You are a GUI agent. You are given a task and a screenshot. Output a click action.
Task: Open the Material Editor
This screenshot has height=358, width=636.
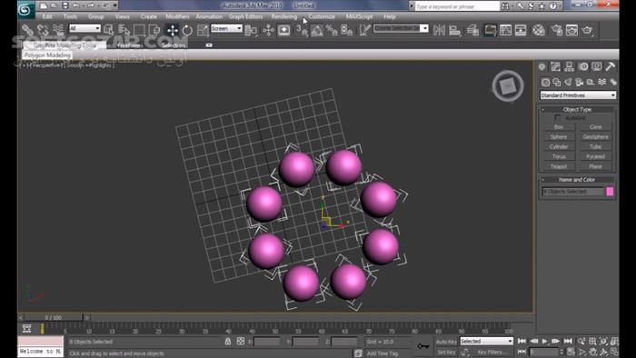click(x=539, y=30)
